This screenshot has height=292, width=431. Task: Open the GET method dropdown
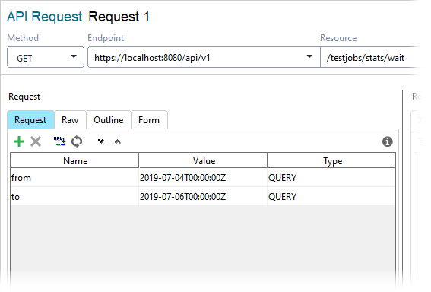pyautogui.click(x=46, y=57)
